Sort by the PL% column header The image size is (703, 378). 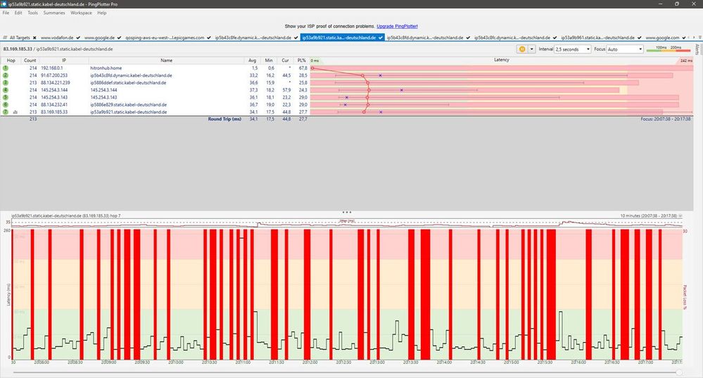pos(303,61)
